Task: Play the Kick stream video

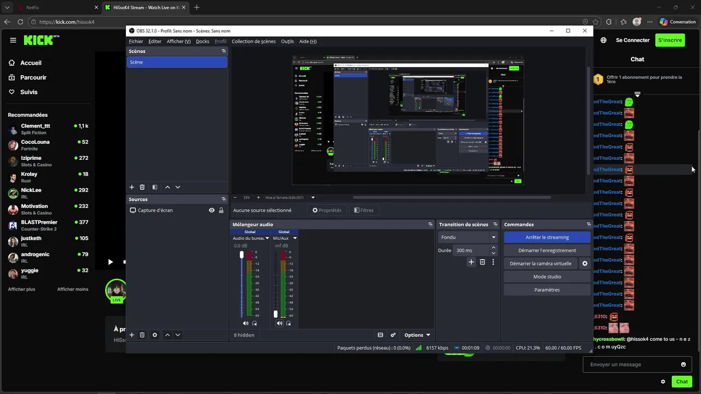Action: pyautogui.click(x=111, y=262)
